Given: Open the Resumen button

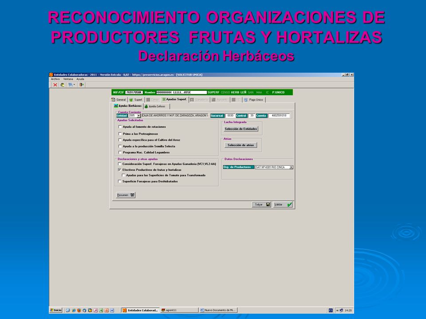Looking at the screenshot, I should pyautogui.click(x=126, y=195).
